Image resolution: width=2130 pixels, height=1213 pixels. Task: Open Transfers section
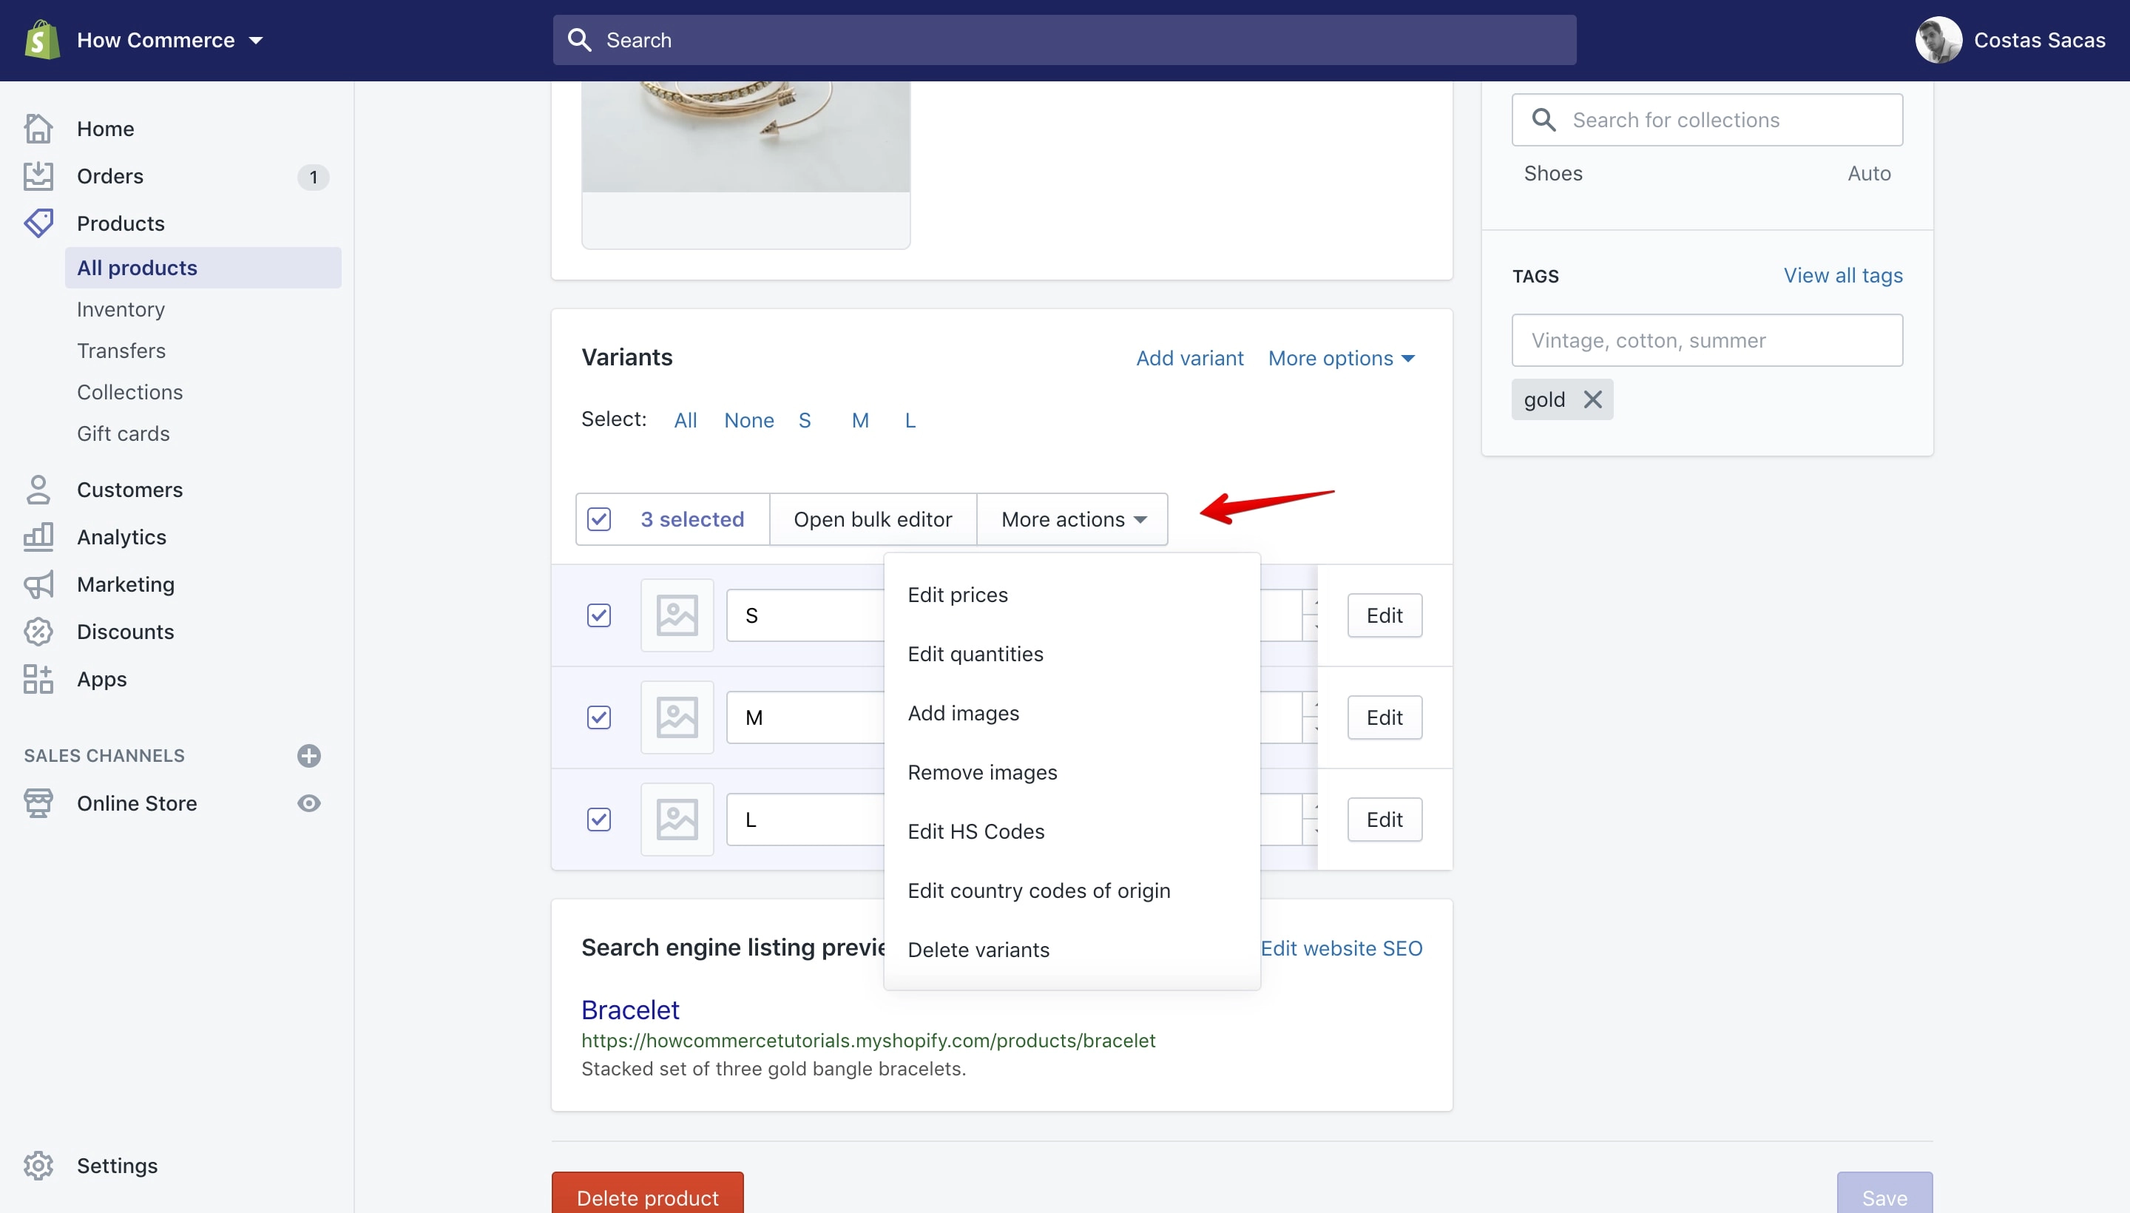pyautogui.click(x=121, y=350)
